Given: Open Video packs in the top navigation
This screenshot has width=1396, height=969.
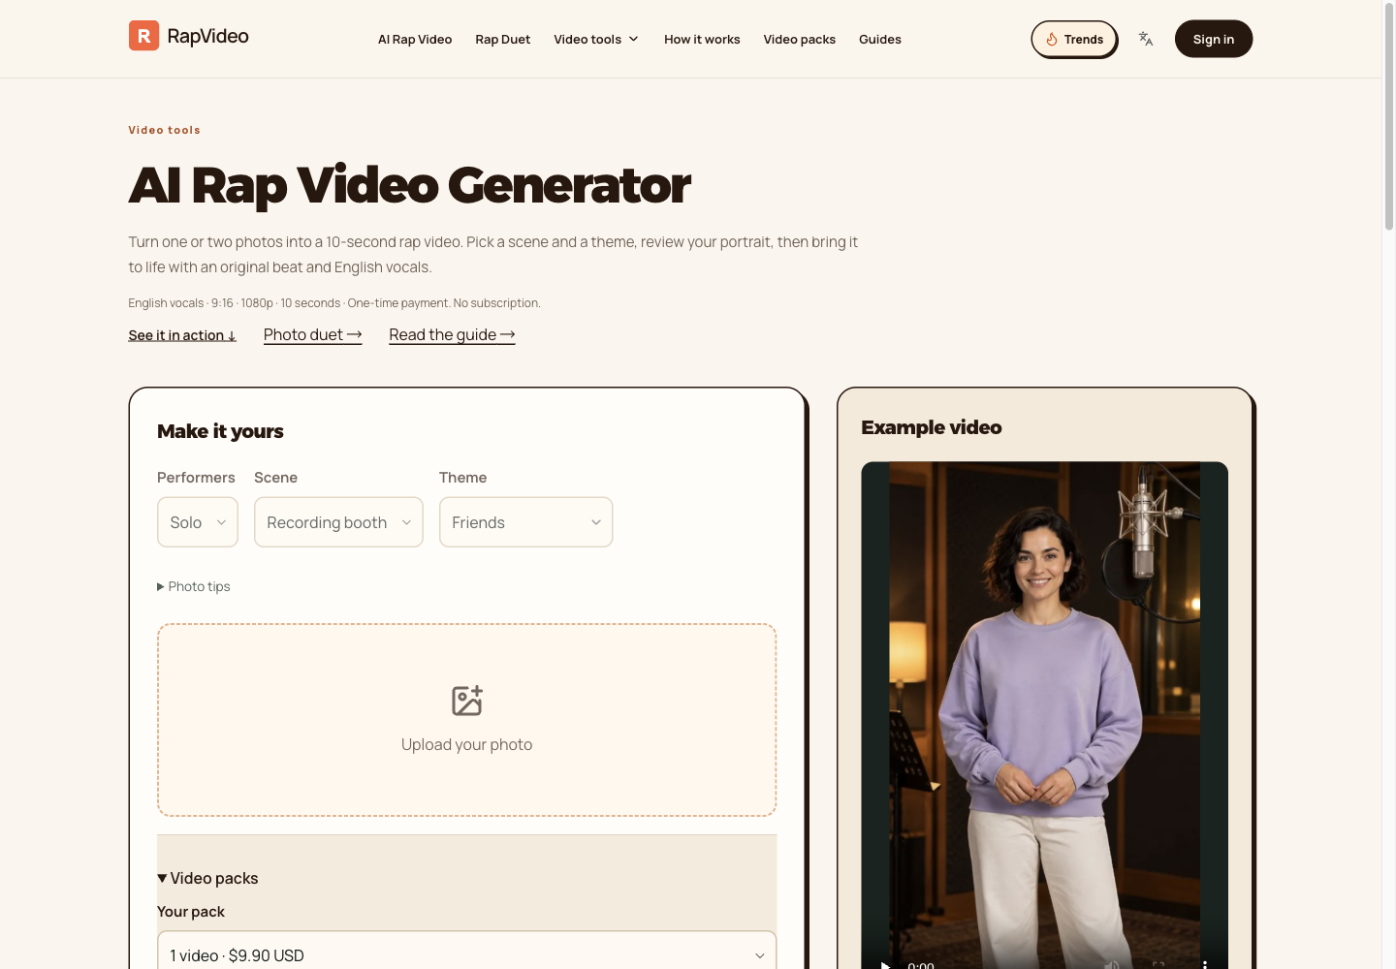Looking at the screenshot, I should (799, 40).
